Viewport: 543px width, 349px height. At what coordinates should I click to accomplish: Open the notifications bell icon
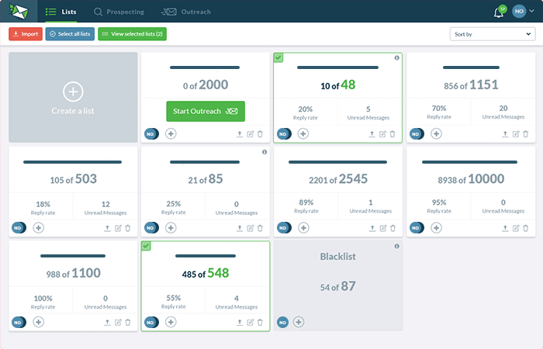coord(499,12)
